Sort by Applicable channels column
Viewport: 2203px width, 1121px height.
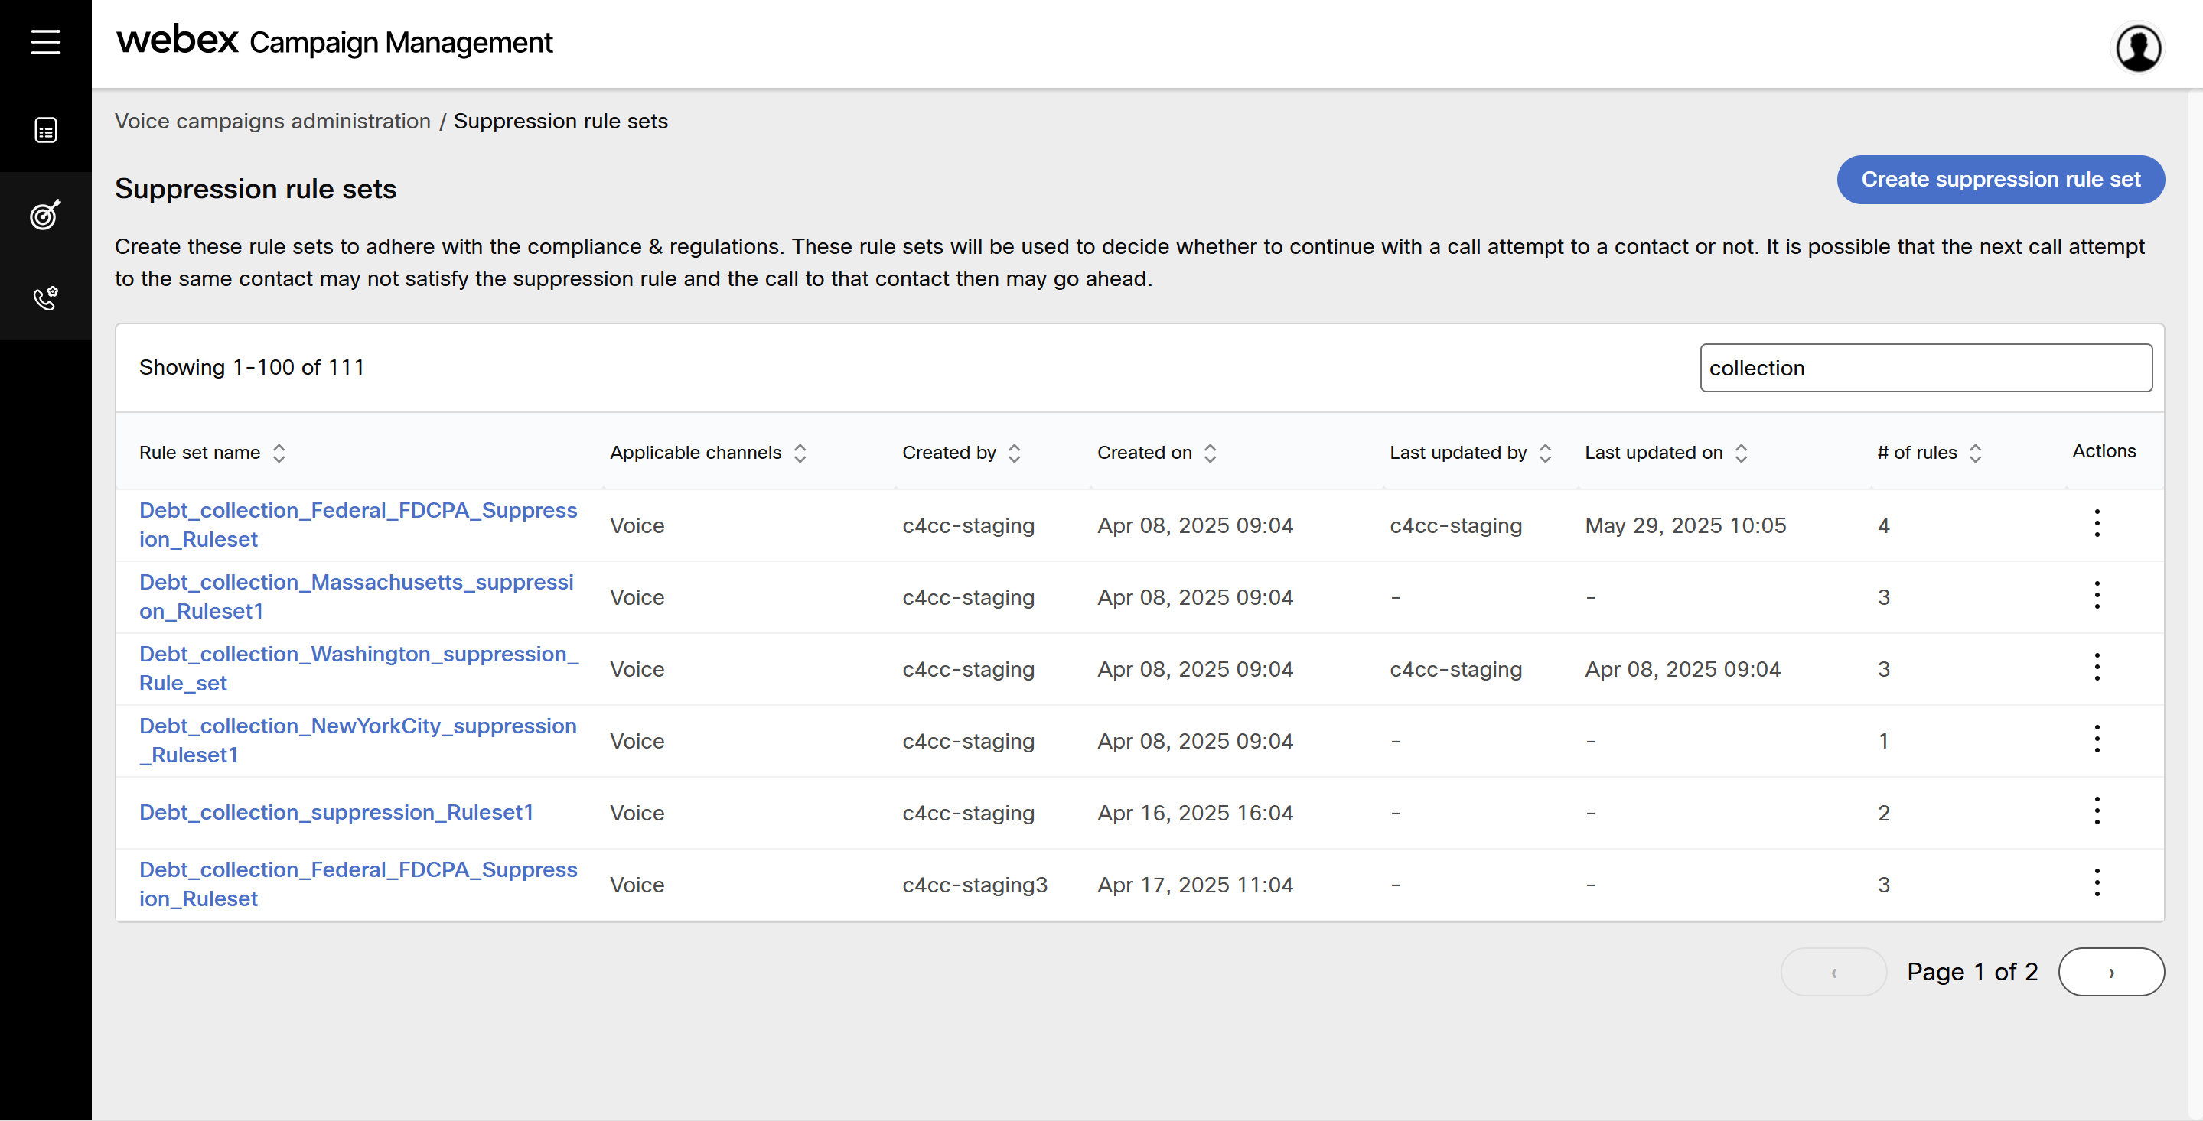tap(800, 453)
